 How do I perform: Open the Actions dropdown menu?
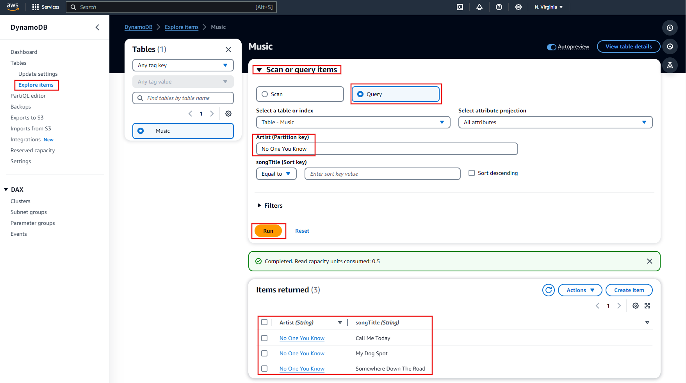click(580, 290)
